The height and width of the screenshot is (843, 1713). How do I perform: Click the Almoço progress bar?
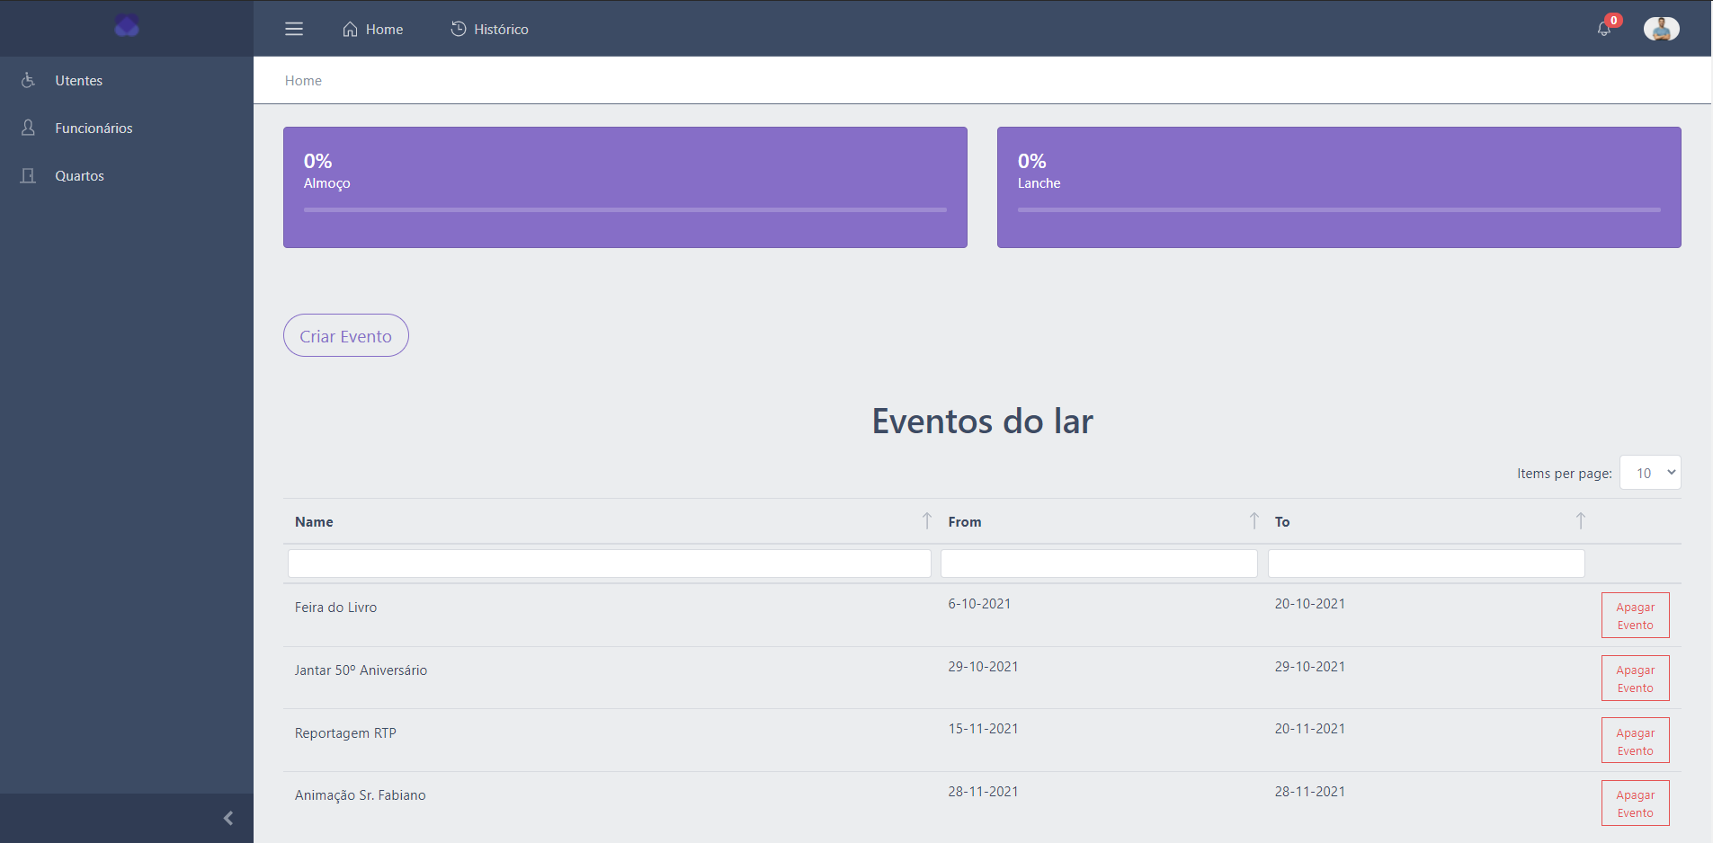point(625,210)
